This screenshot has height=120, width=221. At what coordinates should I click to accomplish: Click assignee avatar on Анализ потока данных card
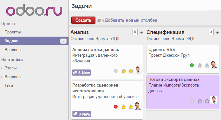click(138, 70)
